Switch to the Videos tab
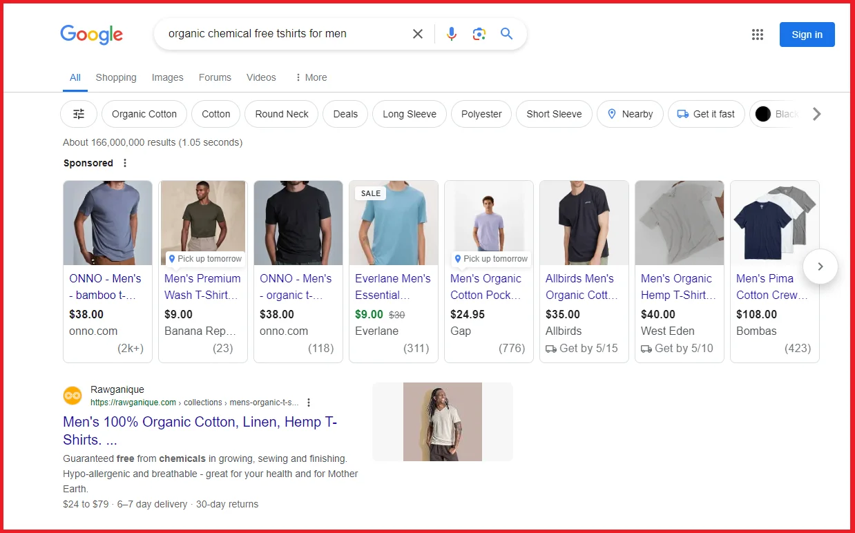Image resolution: width=855 pixels, height=533 pixels. (x=261, y=77)
